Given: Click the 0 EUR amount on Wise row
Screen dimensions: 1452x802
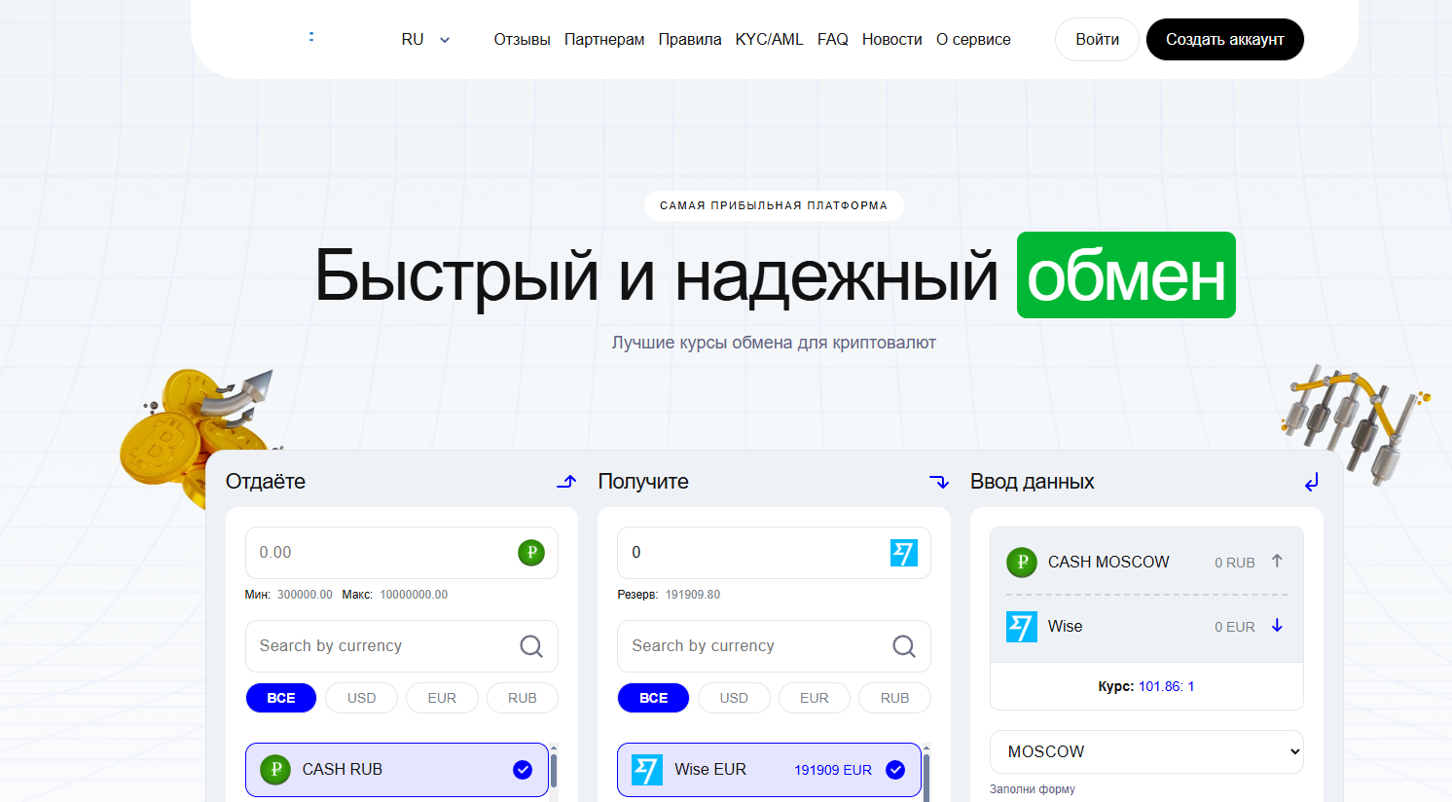Looking at the screenshot, I should pyautogui.click(x=1235, y=627).
